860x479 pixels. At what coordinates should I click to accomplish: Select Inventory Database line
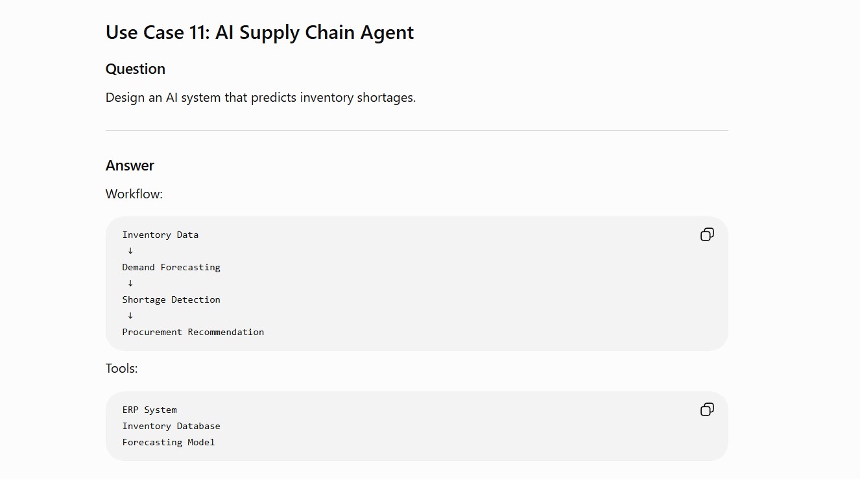171,426
